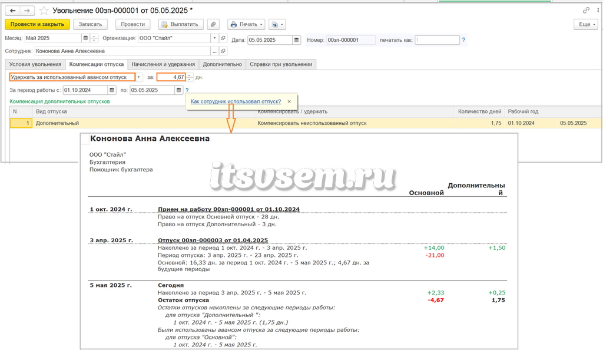Expand the Организация dropdown list
Screen dimensions: 603x350
click(214, 38)
